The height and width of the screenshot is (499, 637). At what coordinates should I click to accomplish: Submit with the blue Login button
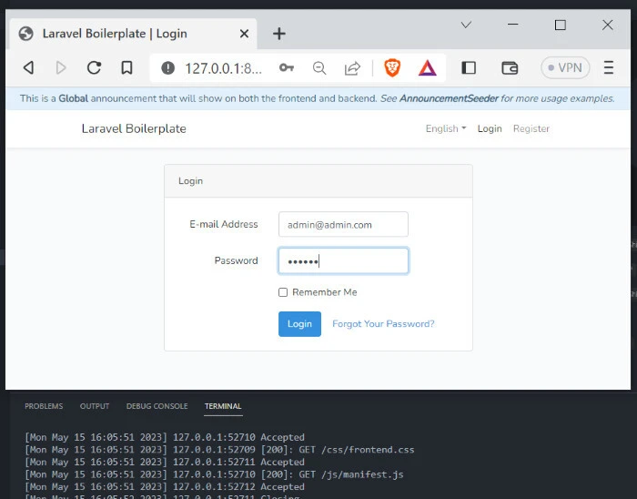click(x=299, y=324)
